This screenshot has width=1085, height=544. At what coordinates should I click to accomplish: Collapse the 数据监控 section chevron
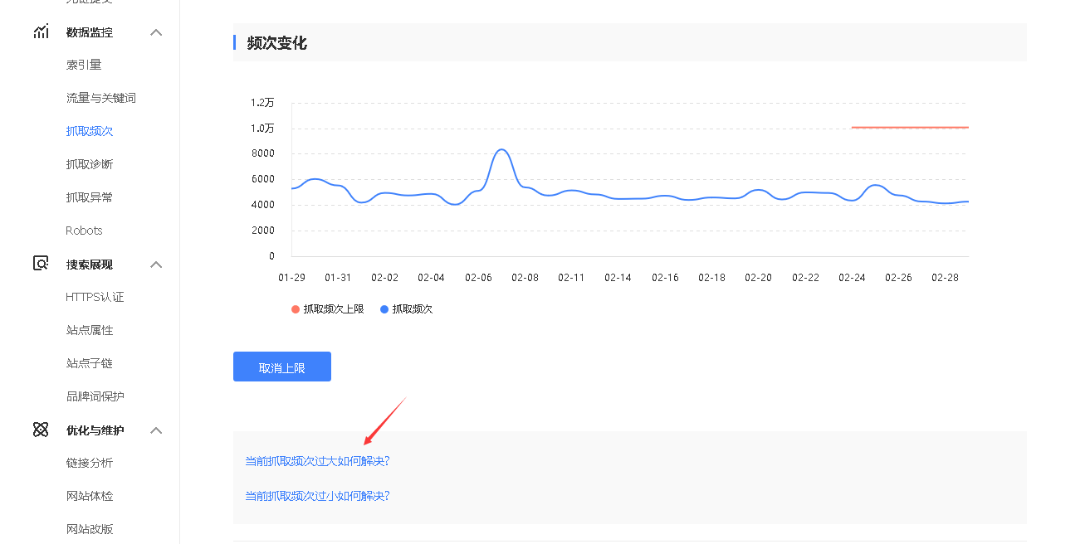coord(156,32)
